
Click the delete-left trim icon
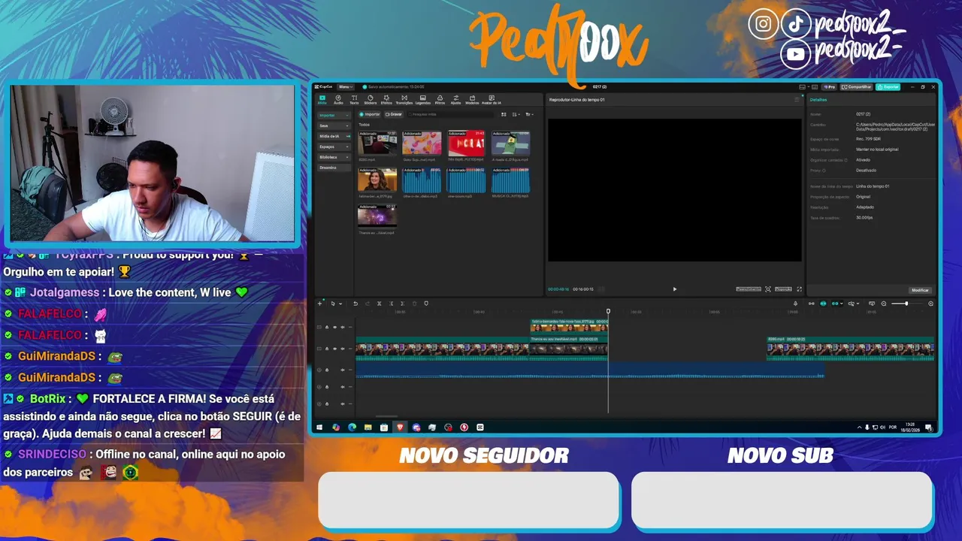pyautogui.click(x=391, y=304)
